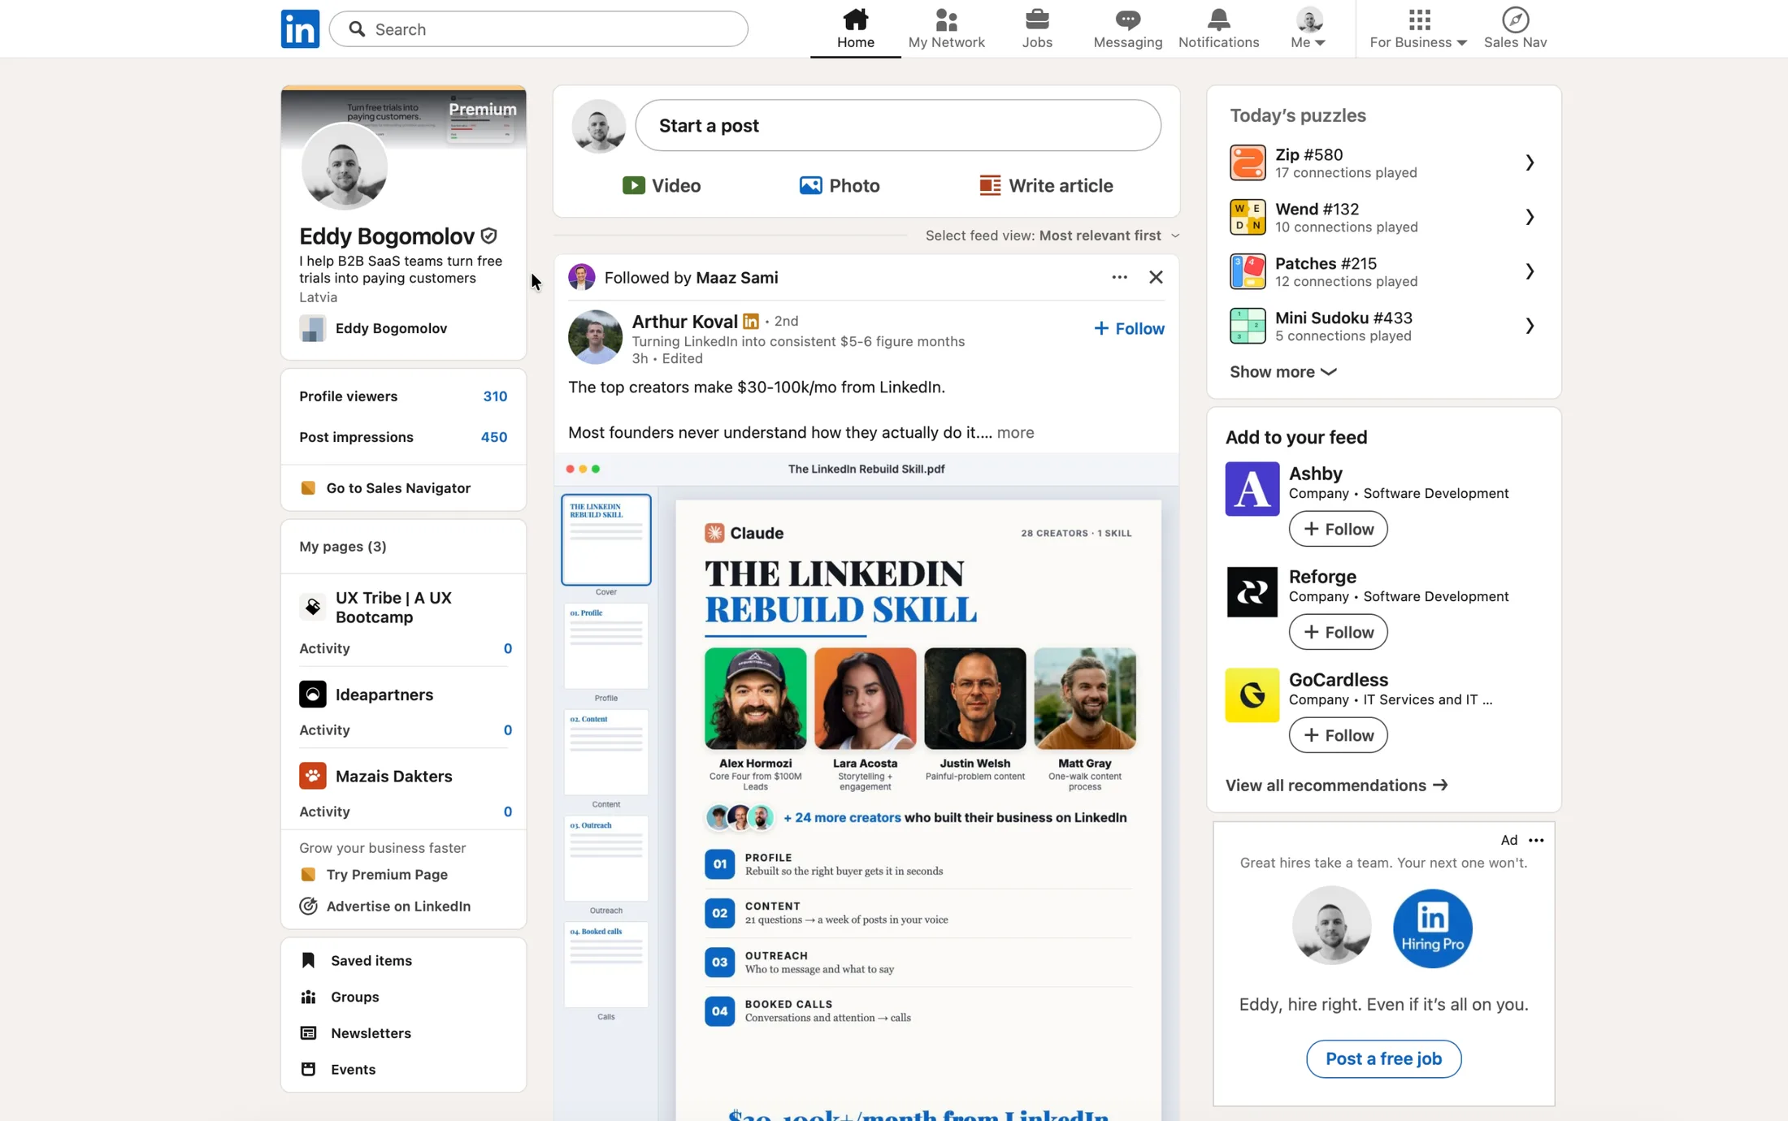Open the Mini Sudoku #433 puzzle icon
This screenshot has height=1121, width=1788.
(1248, 326)
